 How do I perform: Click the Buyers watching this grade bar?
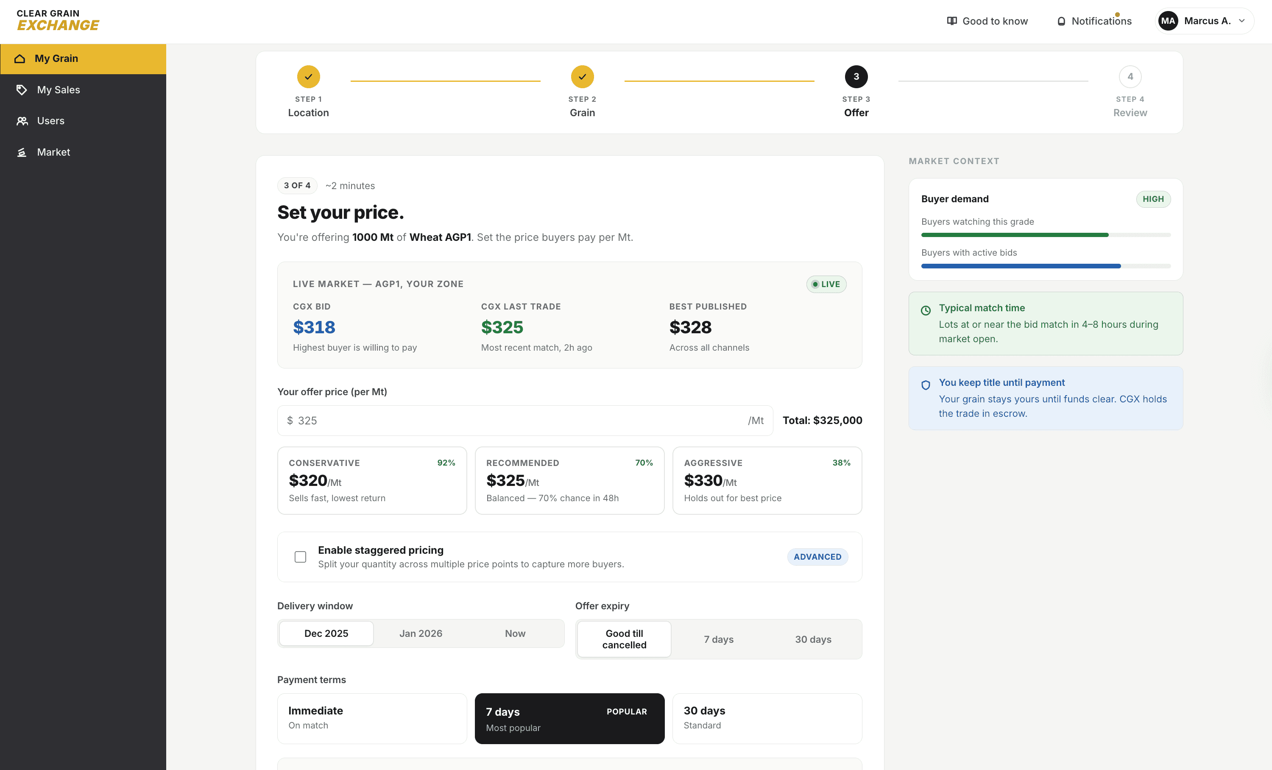tap(1046, 235)
